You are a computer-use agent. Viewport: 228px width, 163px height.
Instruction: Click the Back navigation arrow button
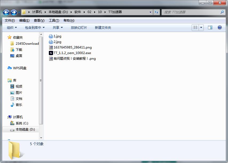pyautogui.click(x=6, y=12)
